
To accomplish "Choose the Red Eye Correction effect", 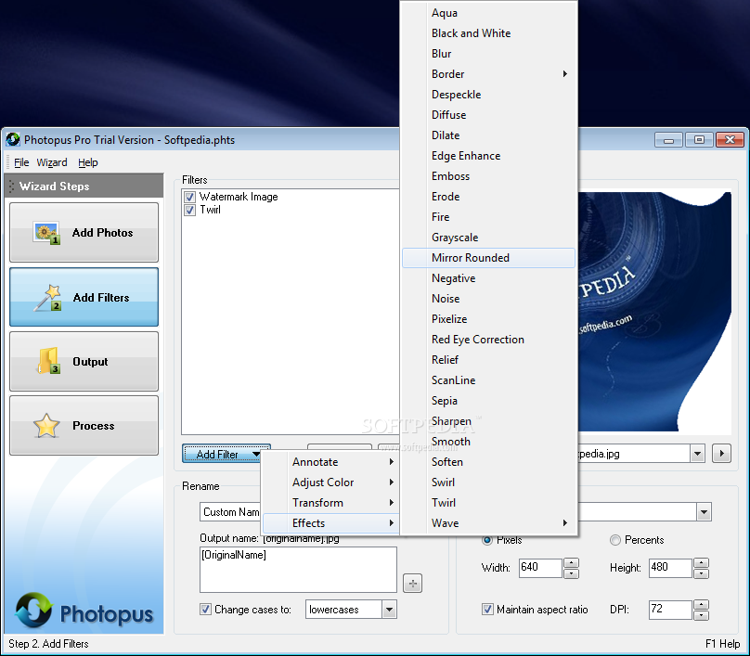I will point(488,340).
